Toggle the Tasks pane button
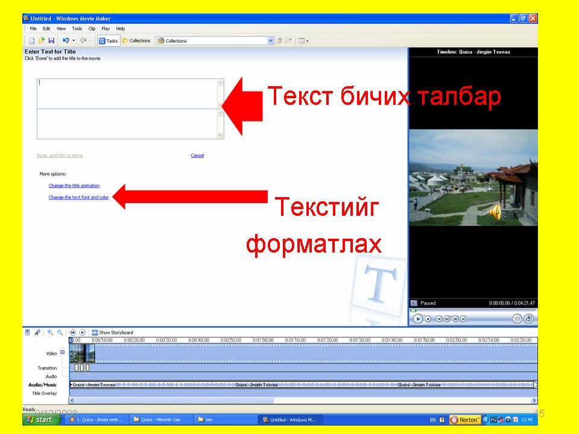The width and height of the screenshot is (579, 434). (109, 41)
